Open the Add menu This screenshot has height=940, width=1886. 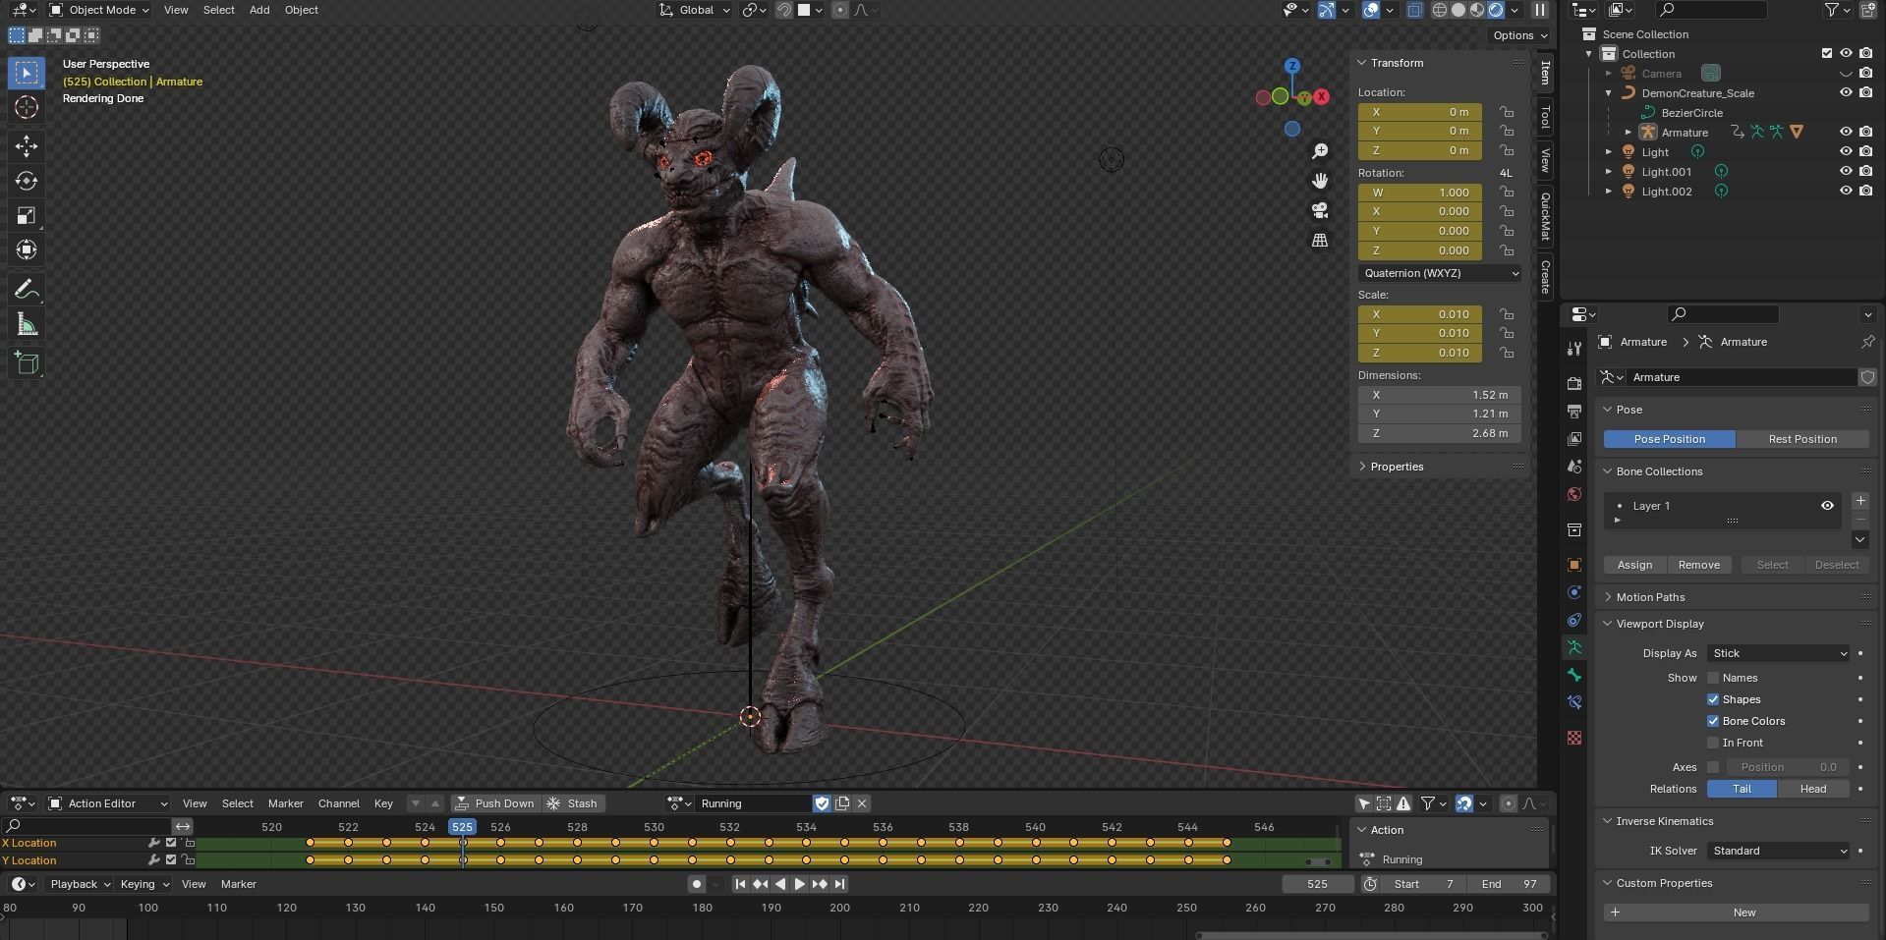tap(259, 10)
